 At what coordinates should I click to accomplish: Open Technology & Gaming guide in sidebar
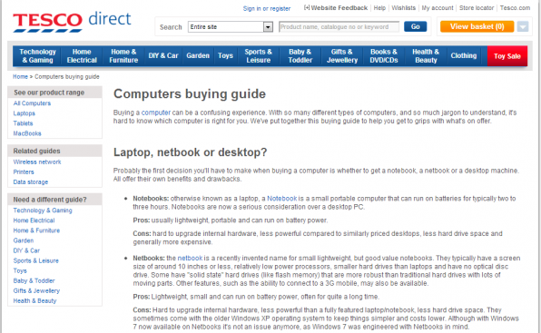tap(43, 211)
